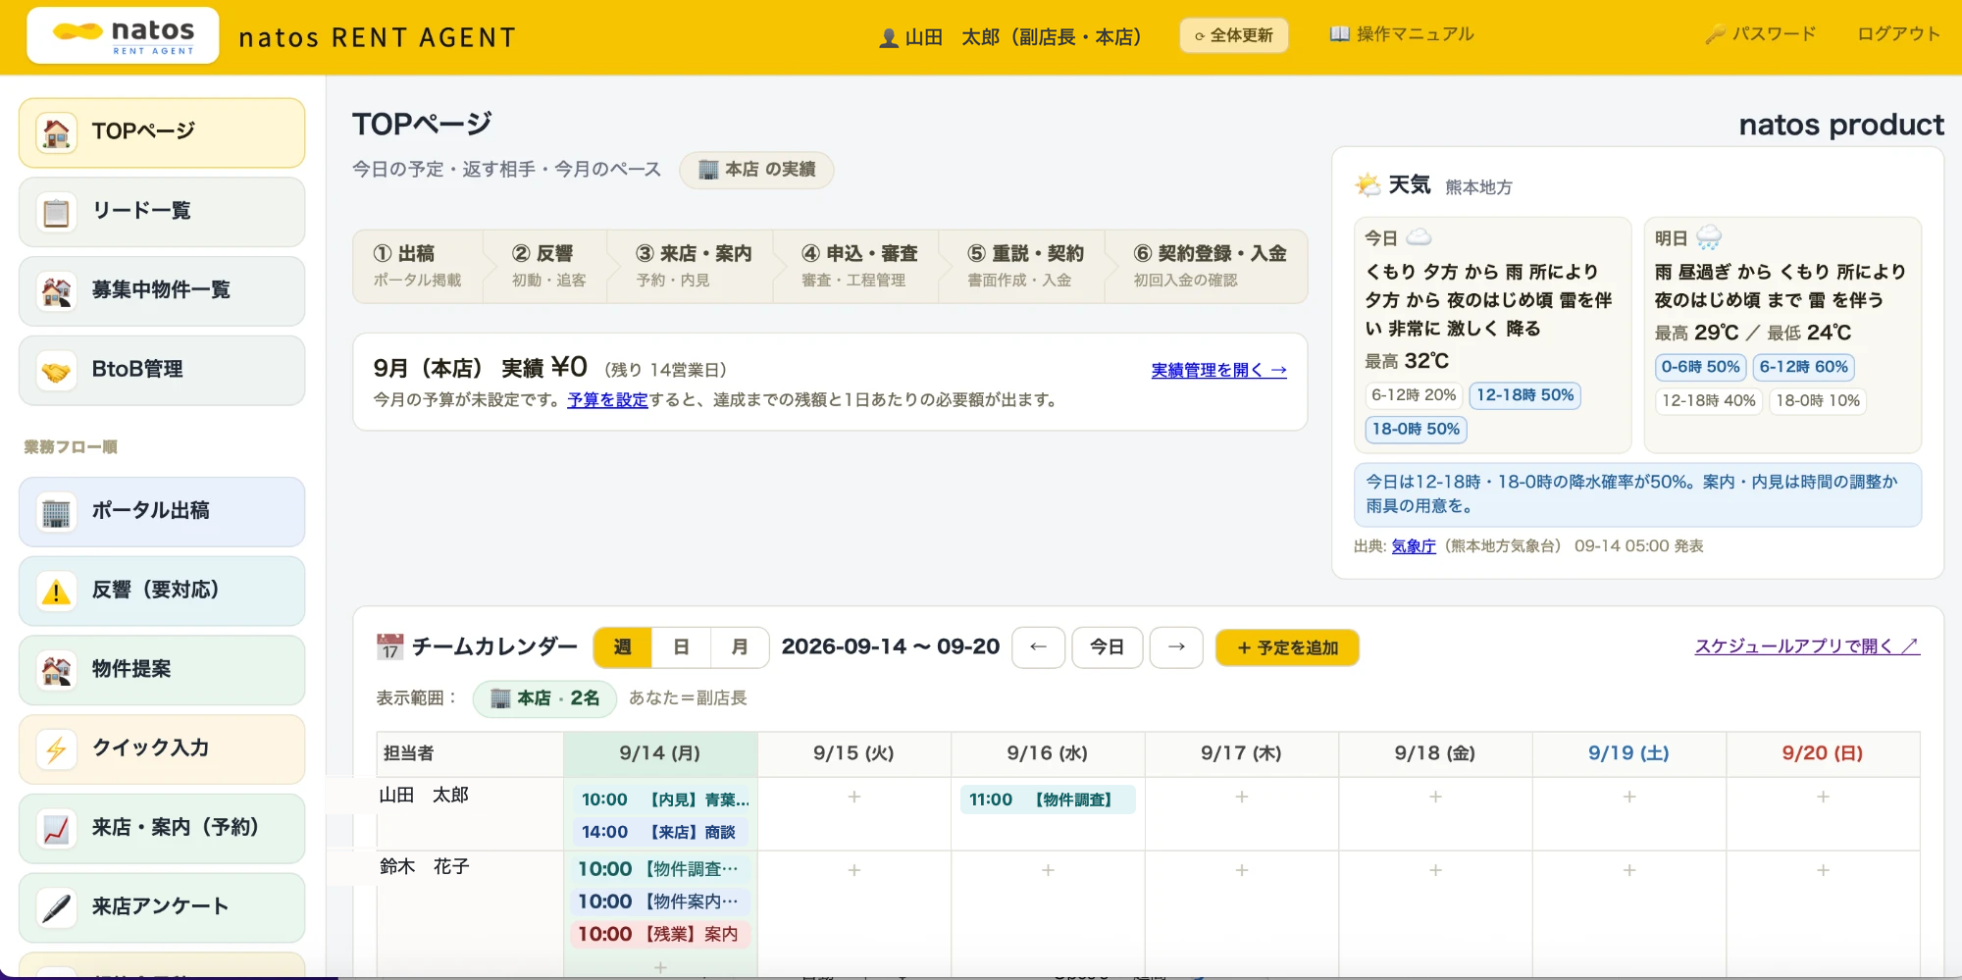Click the リード一覧 clipboard icon
The image size is (1962, 980).
coord(57,212)
